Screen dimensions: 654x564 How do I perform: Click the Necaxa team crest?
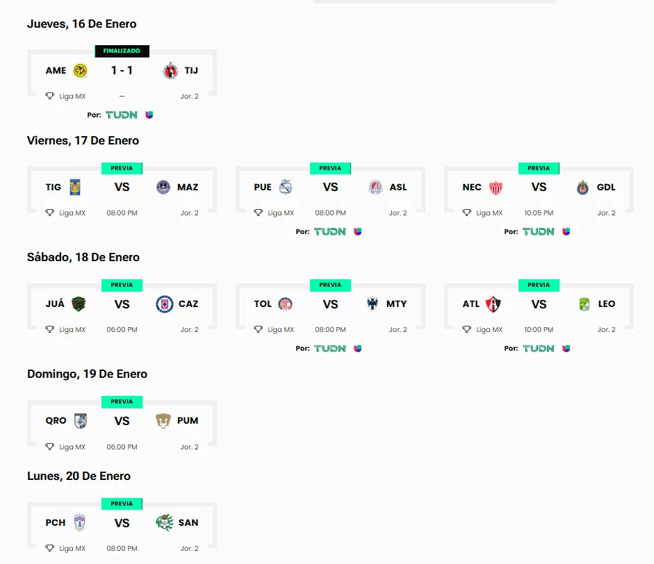pos(496,188)
